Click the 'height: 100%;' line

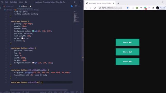tap(21, 60)
